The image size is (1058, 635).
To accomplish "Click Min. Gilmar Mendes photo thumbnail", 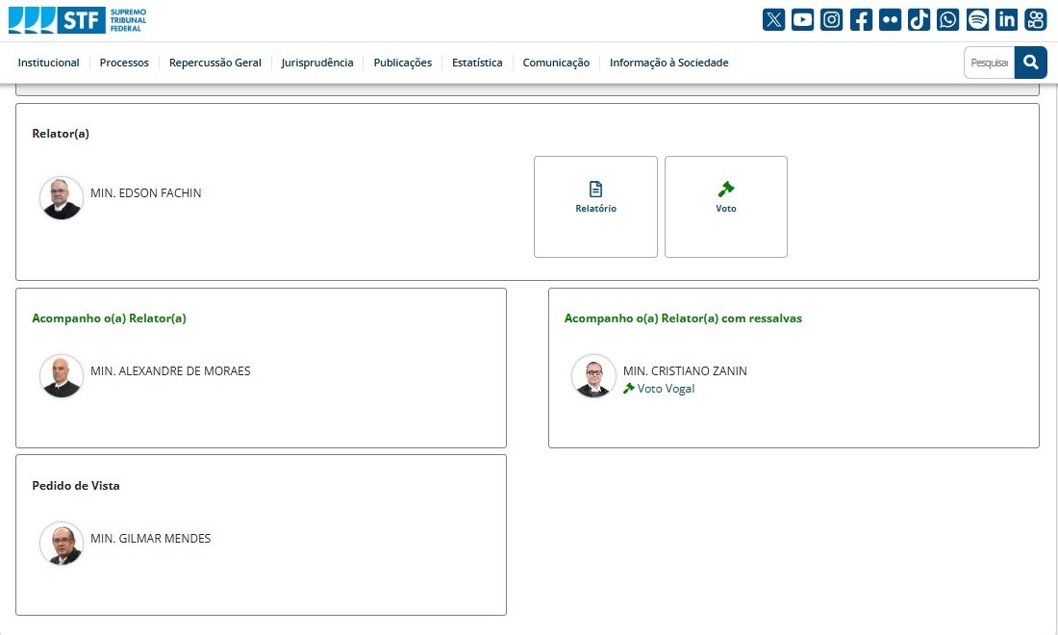I will (x=62, y=544).
